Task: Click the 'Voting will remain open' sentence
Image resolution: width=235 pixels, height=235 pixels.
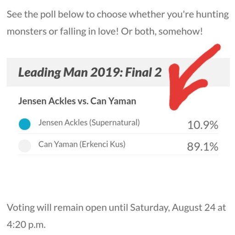Action: [x=116, y=208]
